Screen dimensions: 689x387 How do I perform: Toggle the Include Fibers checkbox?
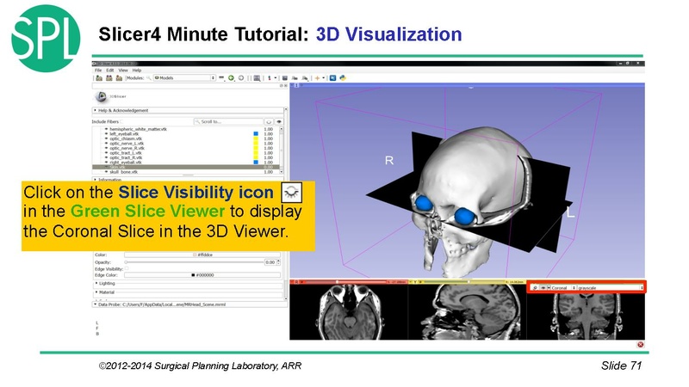122,121
